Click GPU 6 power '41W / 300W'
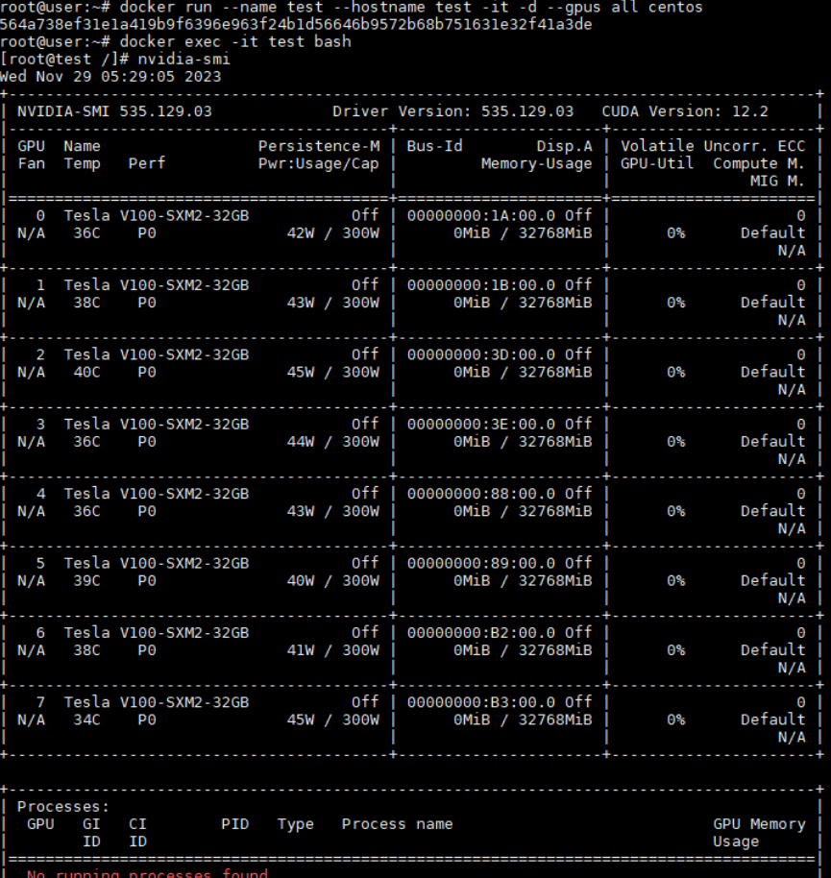The width and height of the screenshot is (831, 878). 332,650
